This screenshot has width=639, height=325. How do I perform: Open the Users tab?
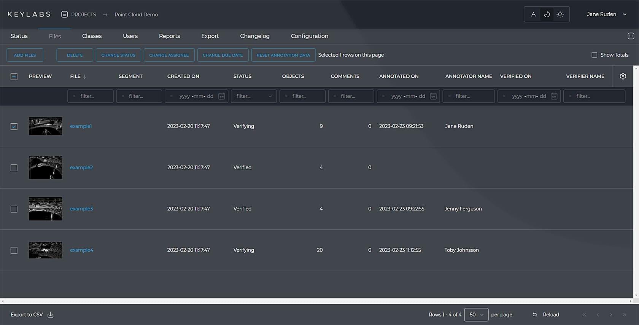pyautogui.click(x=130, y=36)
